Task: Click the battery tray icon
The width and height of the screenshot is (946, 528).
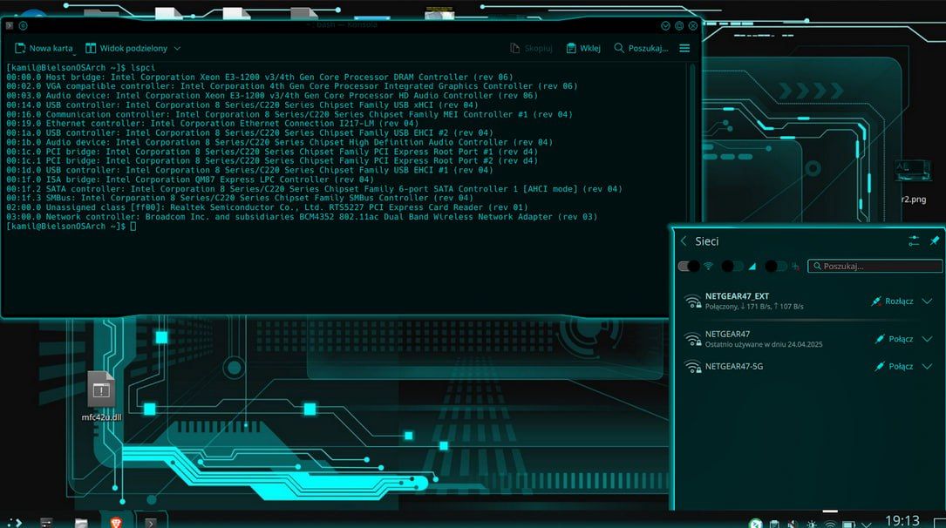Action: coord(848,524)
